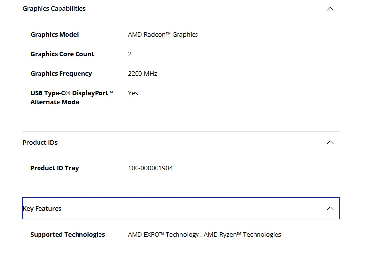
Task: Click the Yes value for DisplayPort mode
Action: pos(133,93)
